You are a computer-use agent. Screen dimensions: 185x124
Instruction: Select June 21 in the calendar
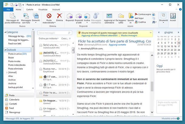169,50
